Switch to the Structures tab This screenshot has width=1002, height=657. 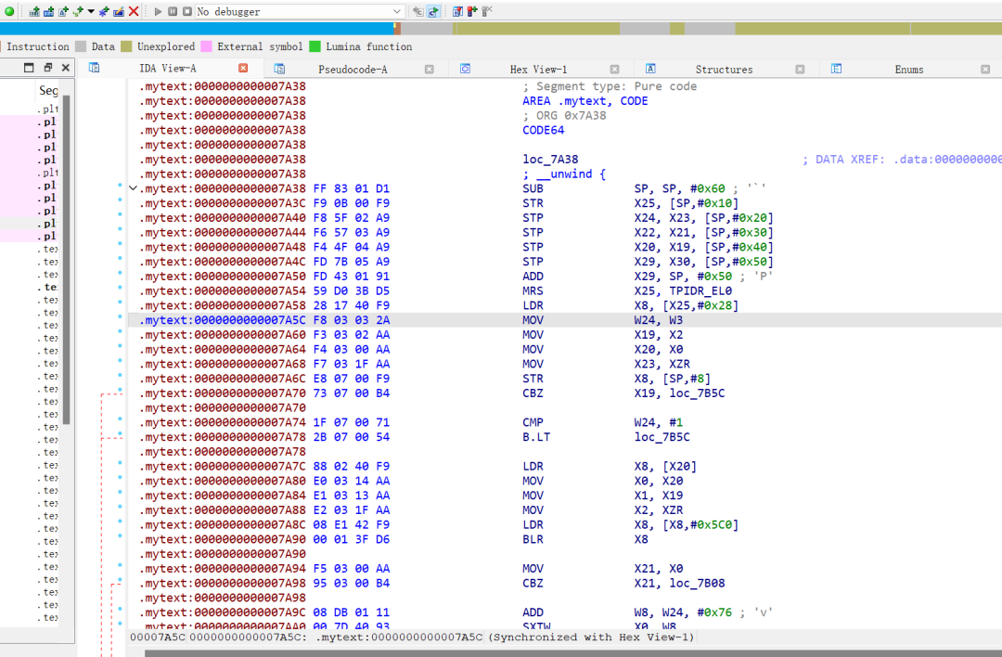724,69
